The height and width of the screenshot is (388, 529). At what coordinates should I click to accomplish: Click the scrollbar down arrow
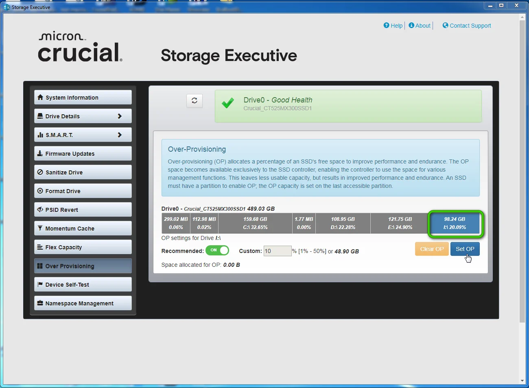[x=522, y=381]
